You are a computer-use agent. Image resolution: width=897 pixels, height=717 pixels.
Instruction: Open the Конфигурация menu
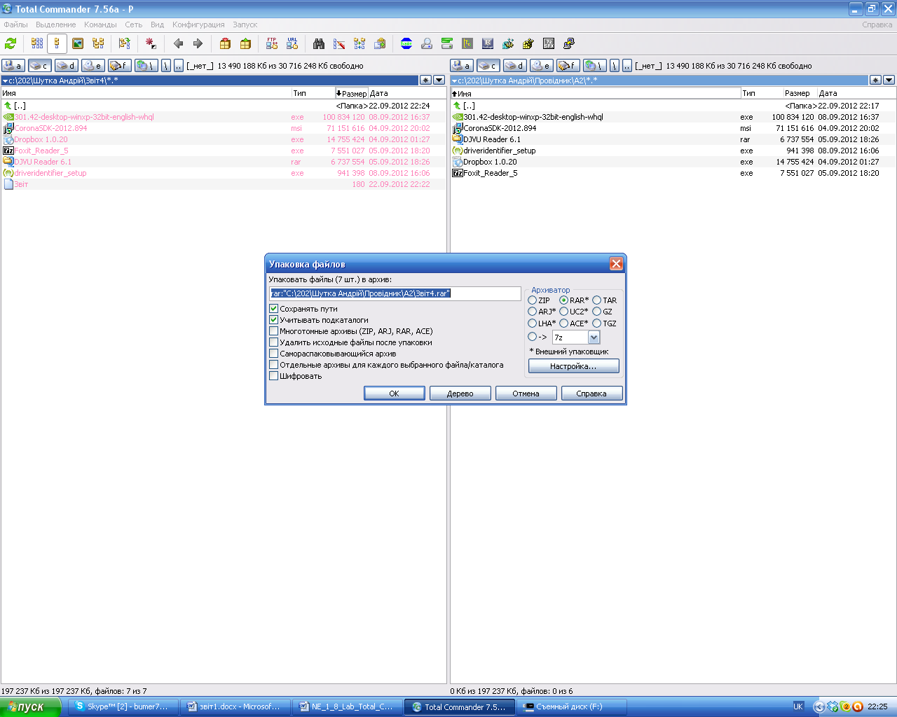[x=198, y=25]
